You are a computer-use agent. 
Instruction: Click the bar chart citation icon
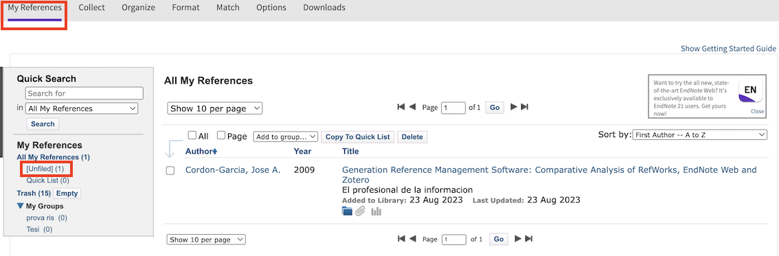(376, 211)
